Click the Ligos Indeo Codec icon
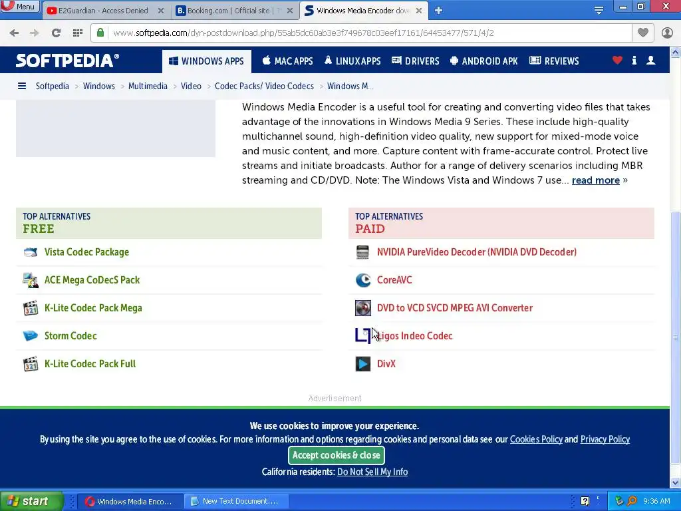 (362, 336)
